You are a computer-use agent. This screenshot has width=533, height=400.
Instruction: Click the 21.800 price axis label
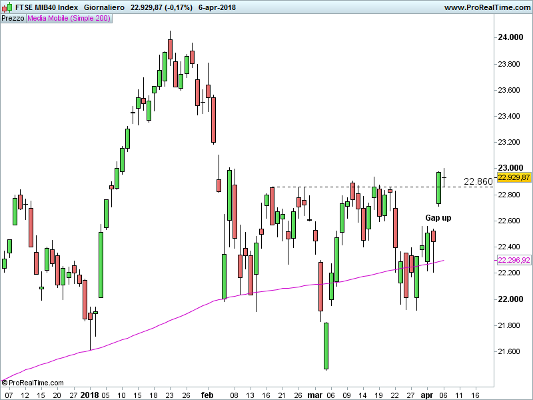point(509,325)
